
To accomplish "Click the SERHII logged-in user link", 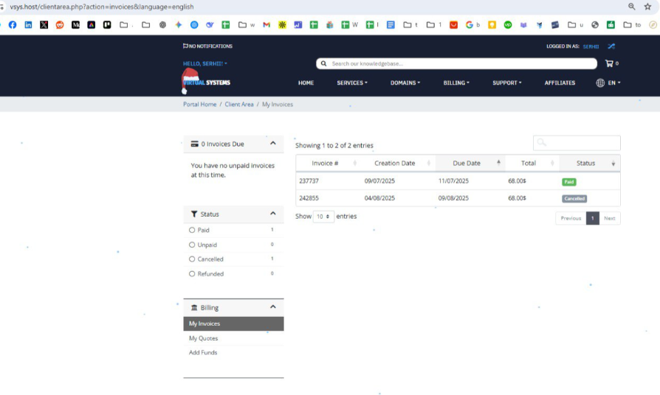I will (591, 46).
